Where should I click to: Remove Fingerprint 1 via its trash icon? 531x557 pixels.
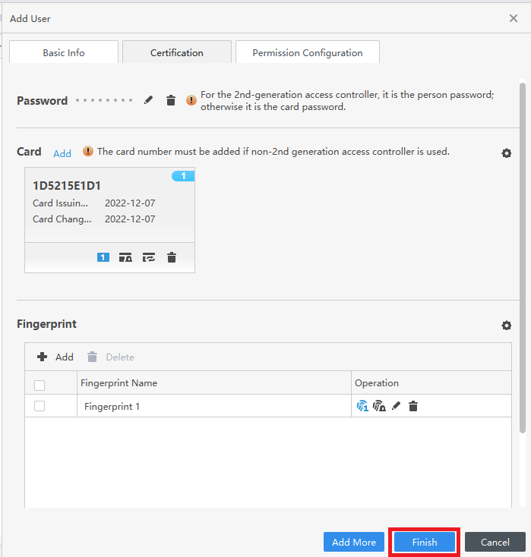point(413,406)
